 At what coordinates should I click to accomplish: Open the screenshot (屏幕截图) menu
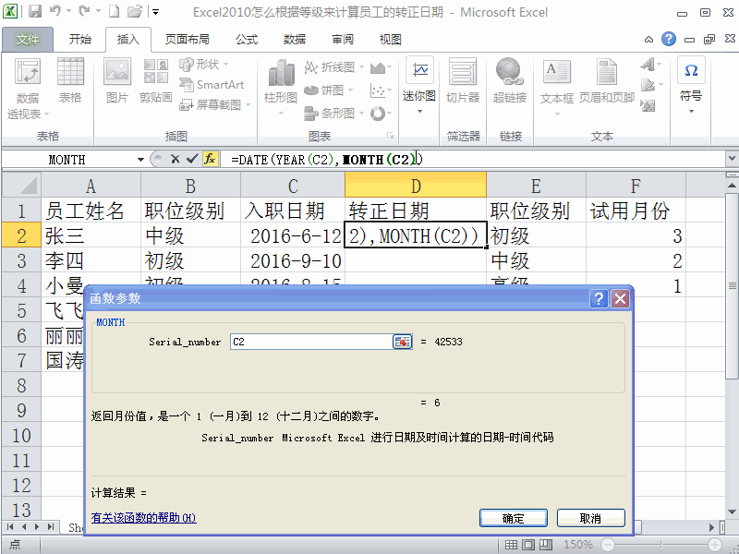click(x=215, y=104)
